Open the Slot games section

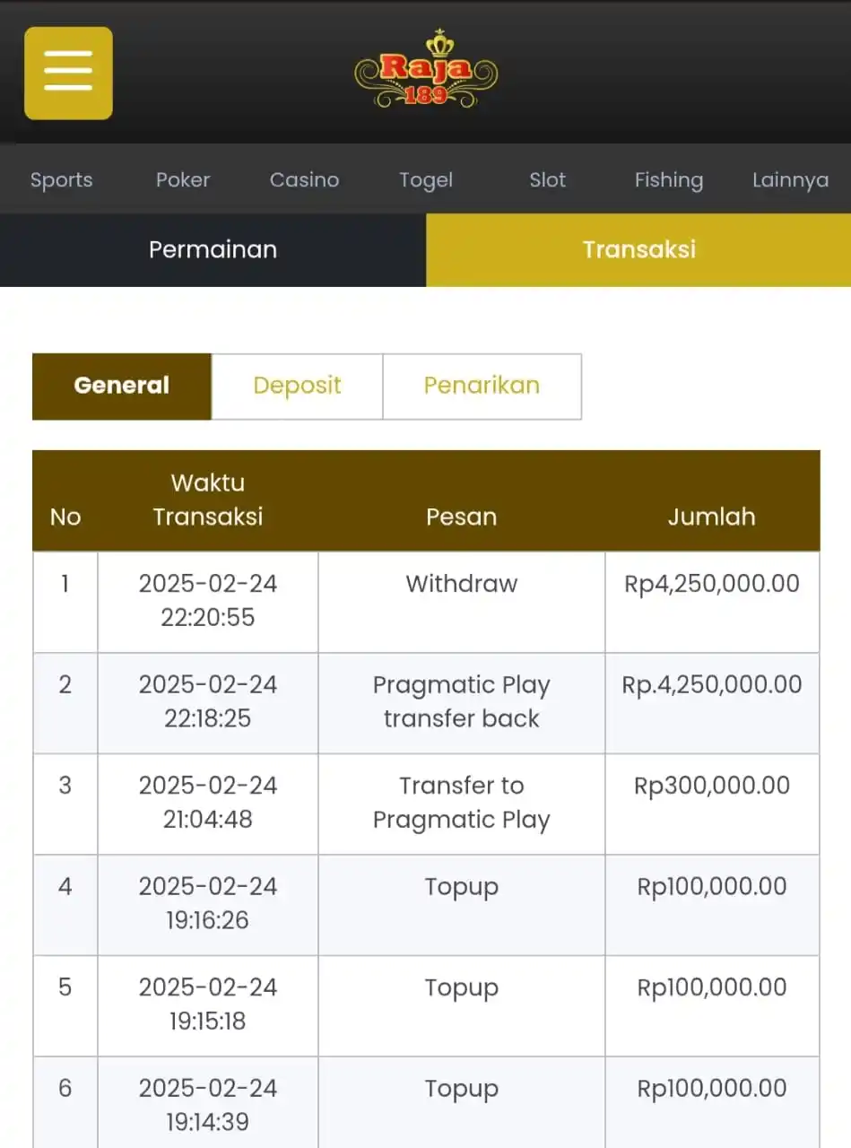(547, 179)
